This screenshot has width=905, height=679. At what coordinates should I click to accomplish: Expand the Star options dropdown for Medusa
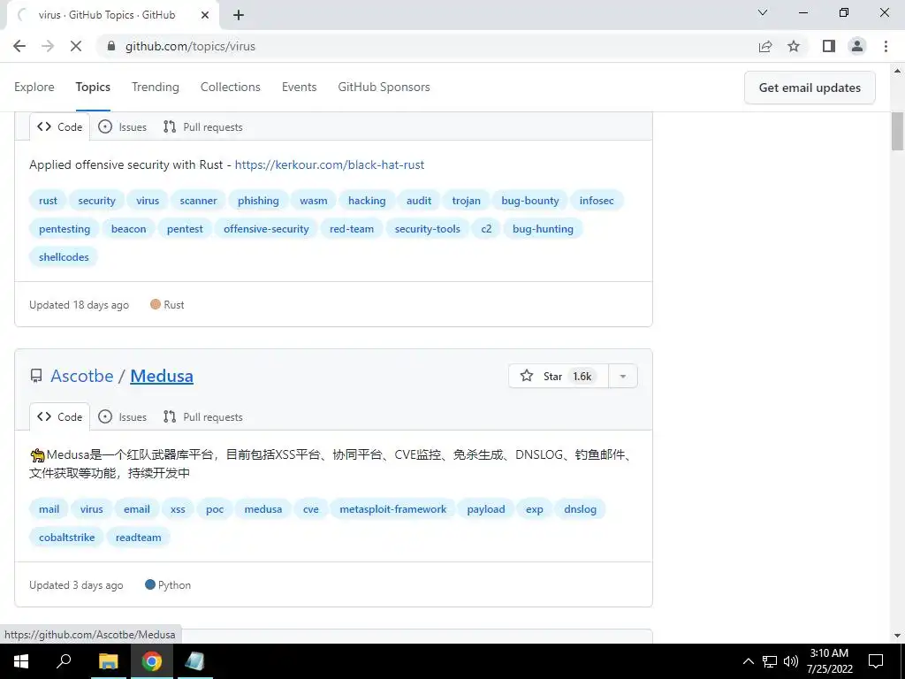click(623, 376)
